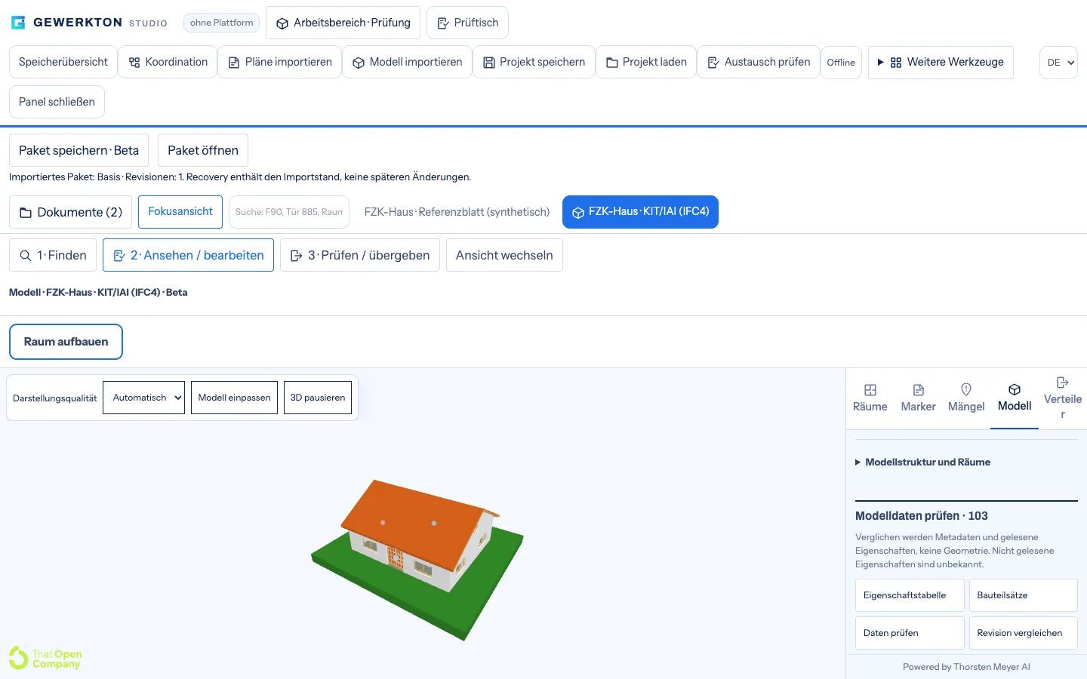Click Revision vergleichen
This screenshot has width=1087, height=679.
point(1023,633)
